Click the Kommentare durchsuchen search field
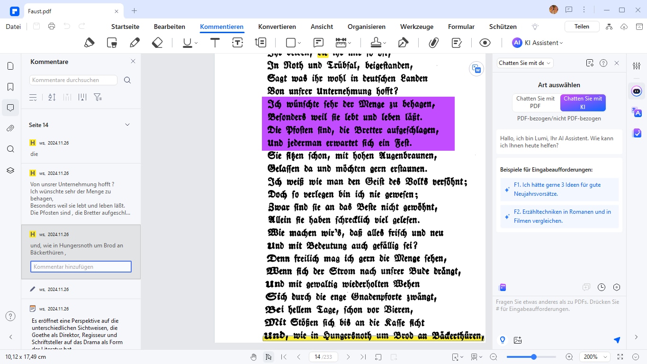 (73, 80)
